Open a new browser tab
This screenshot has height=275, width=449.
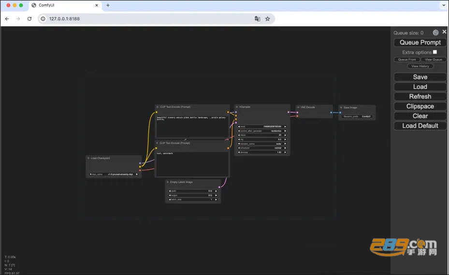pos(108,5)
